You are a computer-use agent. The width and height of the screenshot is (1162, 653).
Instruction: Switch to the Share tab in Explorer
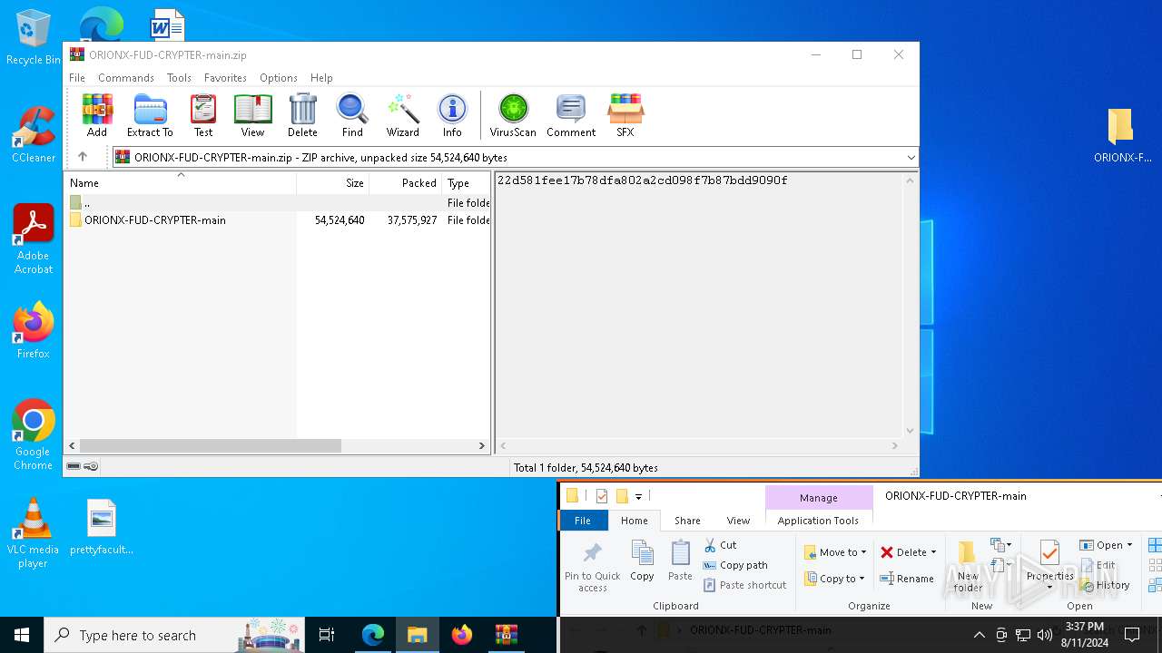(687, 521)
